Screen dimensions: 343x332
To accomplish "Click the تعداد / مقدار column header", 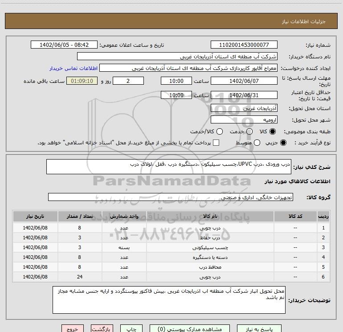I will (x=80, y=217).
